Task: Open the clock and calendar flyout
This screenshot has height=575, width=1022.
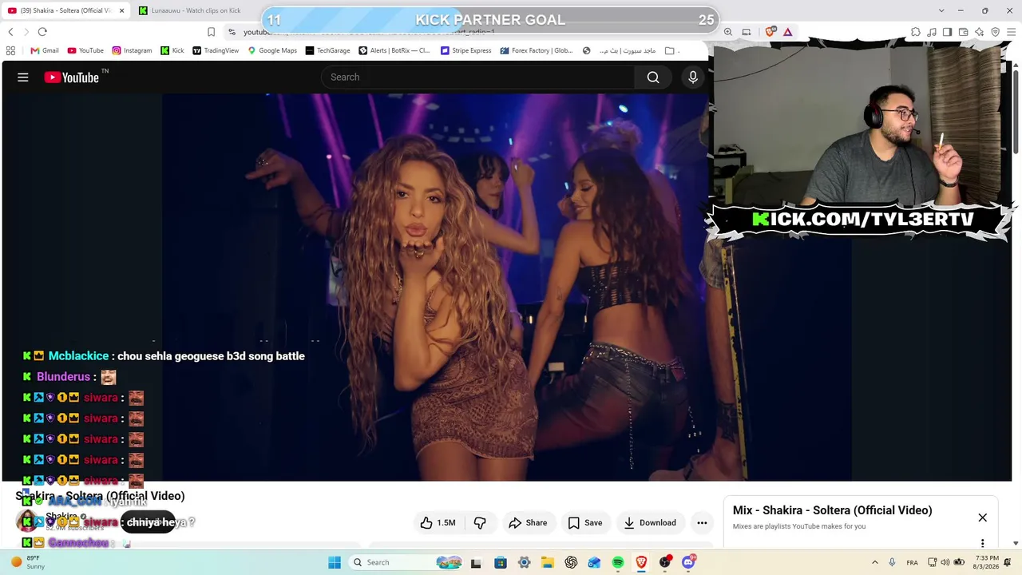Action: pyautogui.click(x=987, y=562)
